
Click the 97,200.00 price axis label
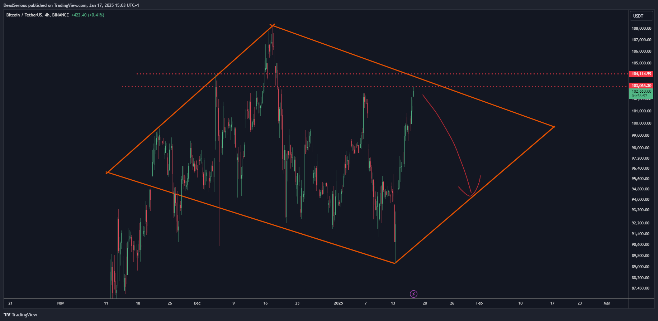tap(640, 158)
